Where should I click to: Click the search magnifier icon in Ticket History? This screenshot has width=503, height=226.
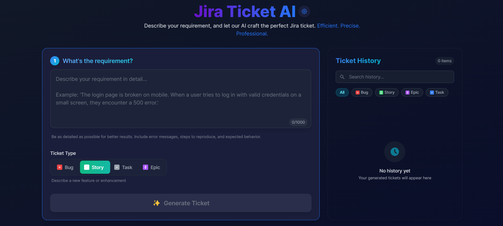pyautogui.click(x=342, y=77)
